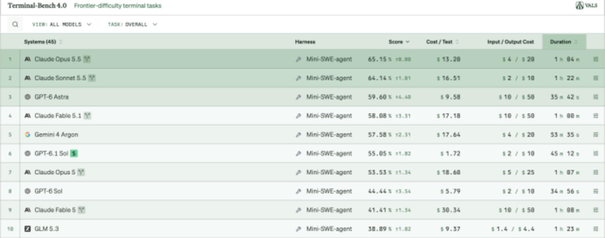Sort by the Duration column header
The height and width of the screenshot is (238, 605).
(x=564, y=42)
